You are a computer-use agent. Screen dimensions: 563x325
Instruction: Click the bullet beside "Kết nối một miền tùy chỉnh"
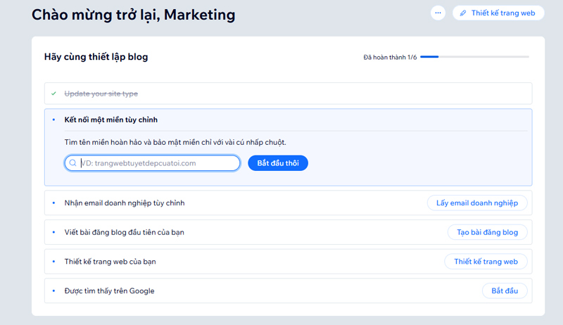pyautogui.click(x=53, y=120)
